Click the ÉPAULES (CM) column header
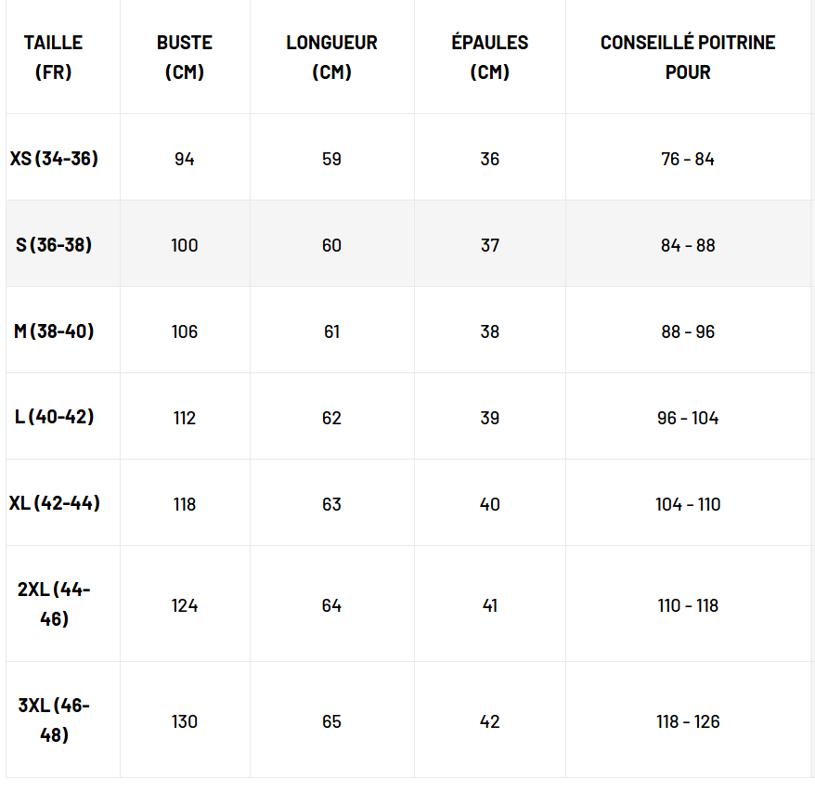This screenshot has width=815, height=791. coord(489,57)
